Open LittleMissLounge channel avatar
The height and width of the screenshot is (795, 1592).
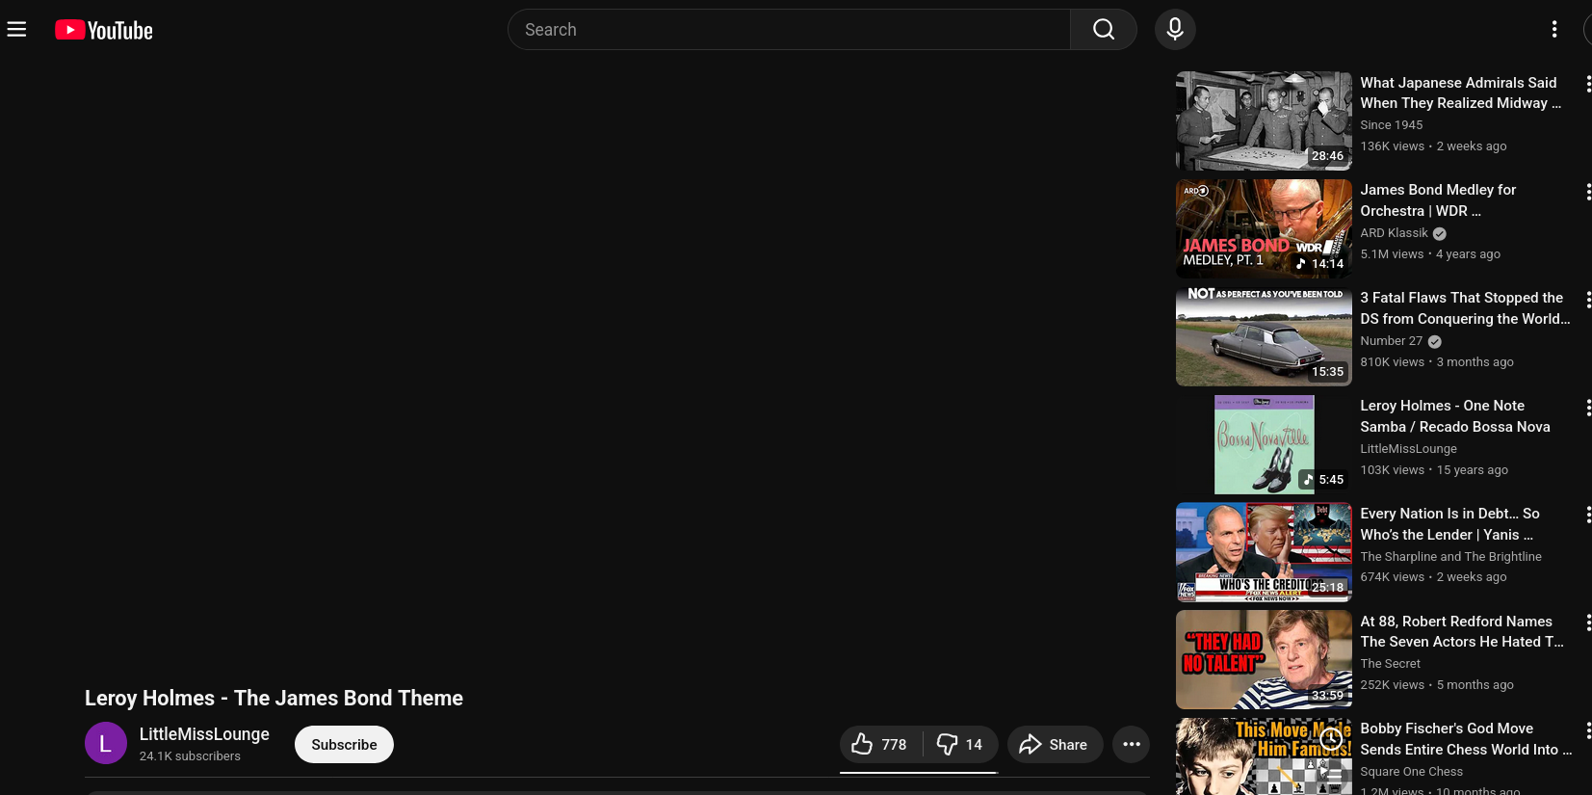tap(106, 743)
